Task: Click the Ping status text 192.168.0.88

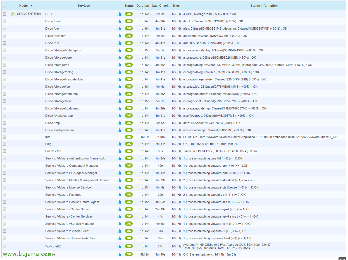Action: tap(211, 144)
